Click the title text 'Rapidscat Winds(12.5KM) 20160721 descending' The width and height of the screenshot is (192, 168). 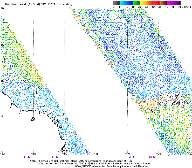39,4
